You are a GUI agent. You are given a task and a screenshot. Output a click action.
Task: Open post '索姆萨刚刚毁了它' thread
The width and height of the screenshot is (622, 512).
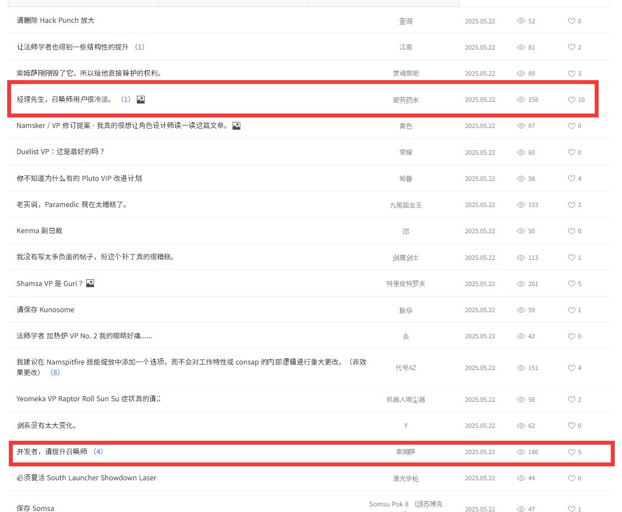click(x=89, y=73)
